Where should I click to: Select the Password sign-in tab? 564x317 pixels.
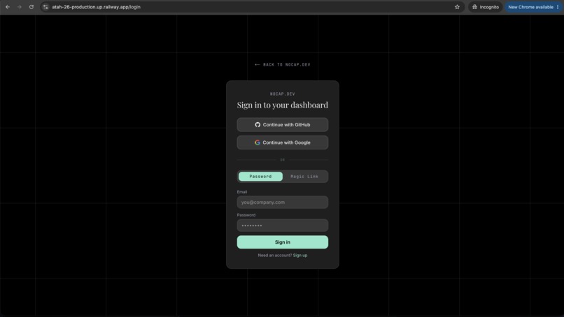pos(260,176)
